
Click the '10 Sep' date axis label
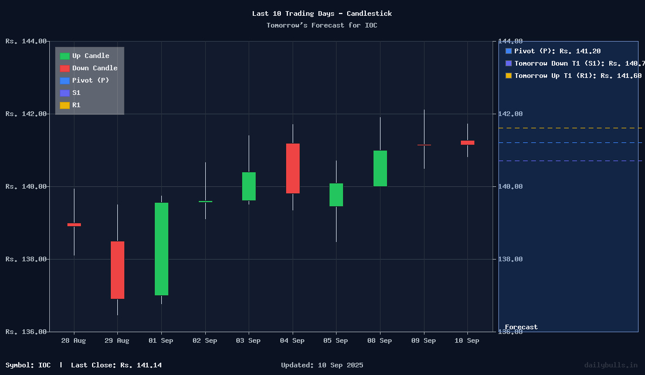467,340
